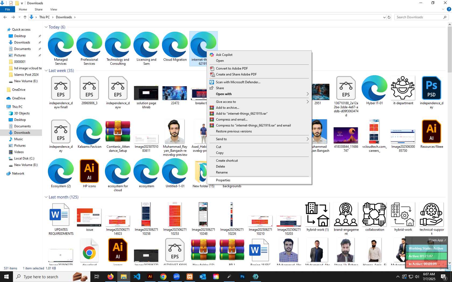Open Task View on the taskbar

point(97,277)
